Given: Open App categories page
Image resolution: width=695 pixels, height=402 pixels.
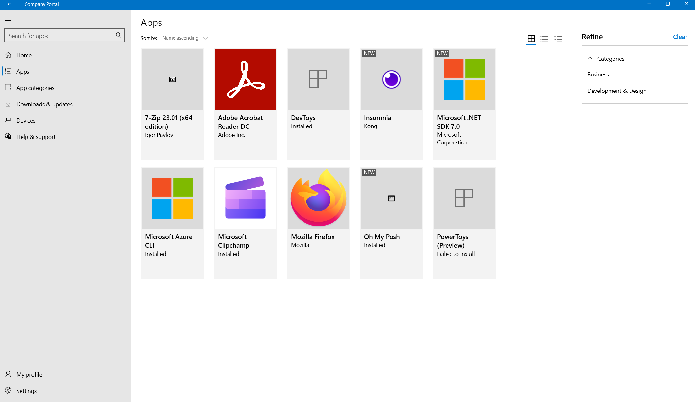Looking at the screenshot, I should pyautogui.click(x=35, y=88).
